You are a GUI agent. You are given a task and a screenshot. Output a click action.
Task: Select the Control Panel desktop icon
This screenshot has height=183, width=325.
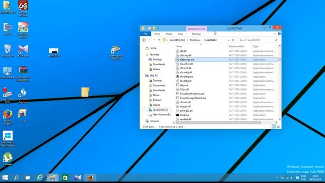pyautogui.click(x=8, y=73)
